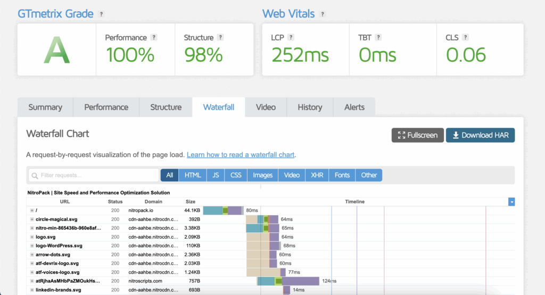This screenshot has width=545, height=295.
Task: Open the Video tab
Action: click(266, 107)
